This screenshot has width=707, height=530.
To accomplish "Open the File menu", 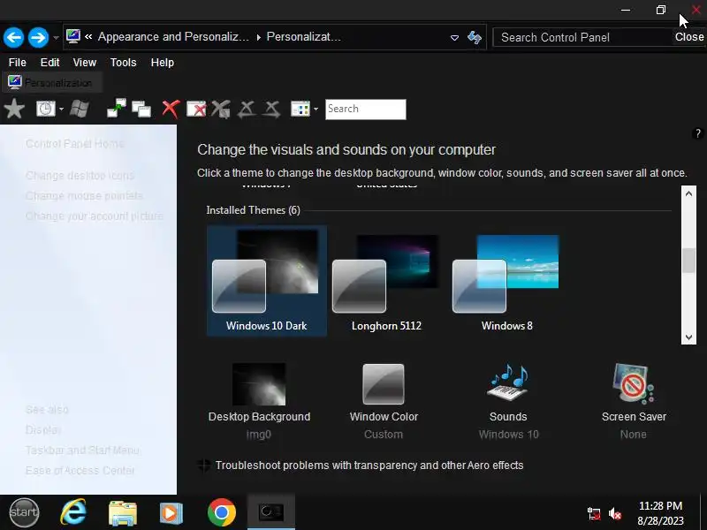I will pyautogui.click(x=17, y=63).
